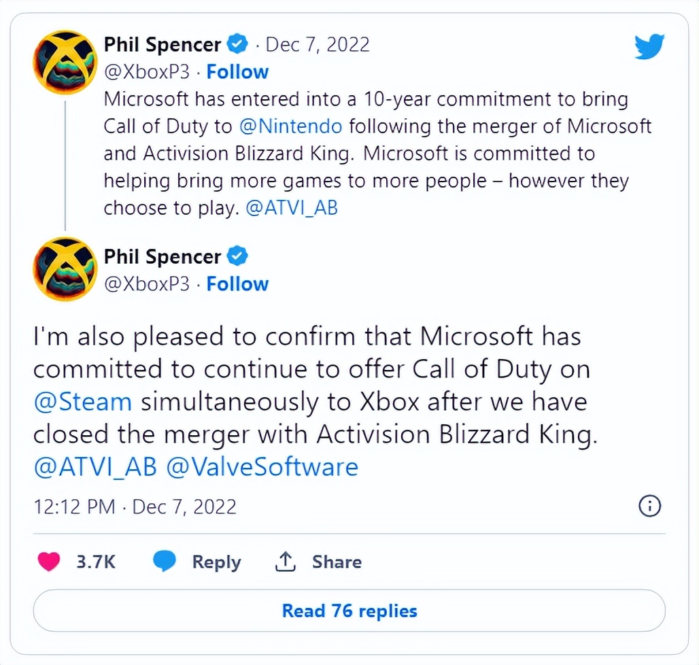The height and width of the screenshot is (665, 699).
Task: Follow @XboxP3 from the second tweet
Action: tap(237, 284)
